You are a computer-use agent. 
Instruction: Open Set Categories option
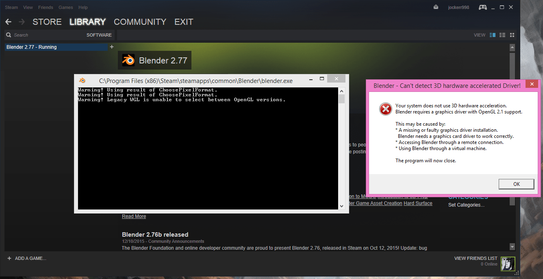(466, 205)
